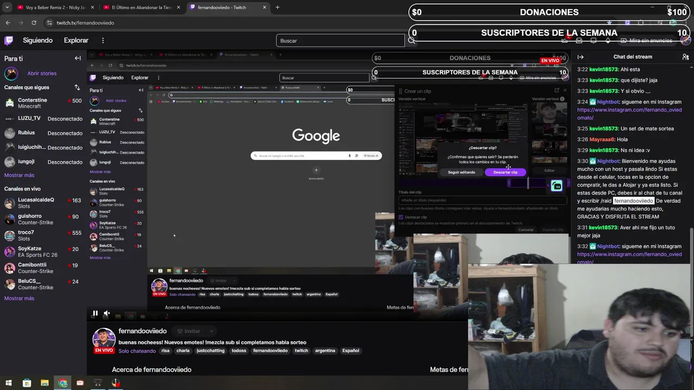The height and width of the screenshot is (390, 694).
Task: Show more followed channels below lungojl
Action: click(x=19, y=175)
